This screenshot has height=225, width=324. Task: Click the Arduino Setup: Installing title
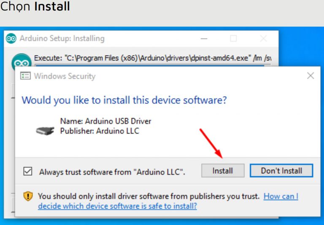click(62, 38)
